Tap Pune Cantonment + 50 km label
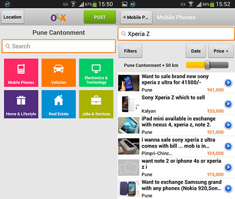This screenshot has height=199, width=235. click(151, 65)
